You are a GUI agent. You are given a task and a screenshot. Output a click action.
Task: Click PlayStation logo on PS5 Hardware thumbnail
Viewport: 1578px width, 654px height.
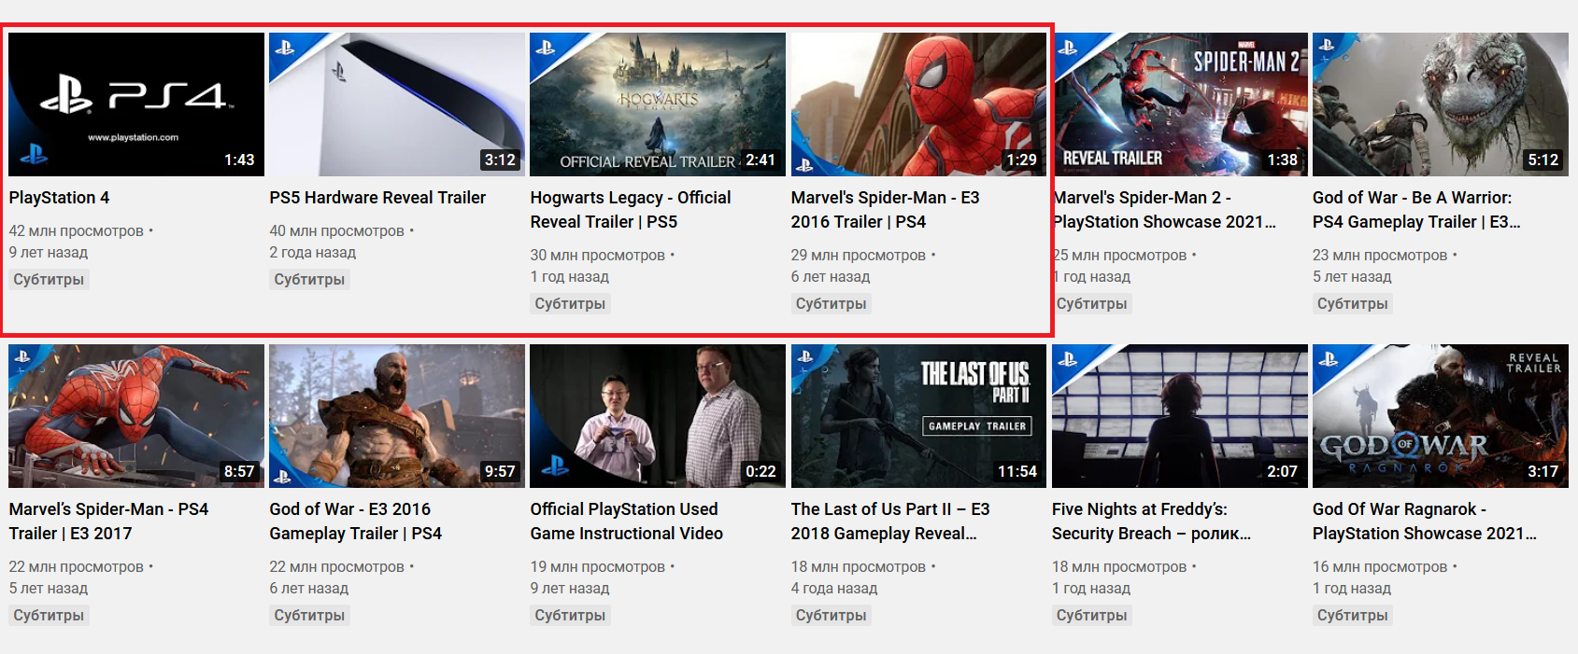click(284, 48)
